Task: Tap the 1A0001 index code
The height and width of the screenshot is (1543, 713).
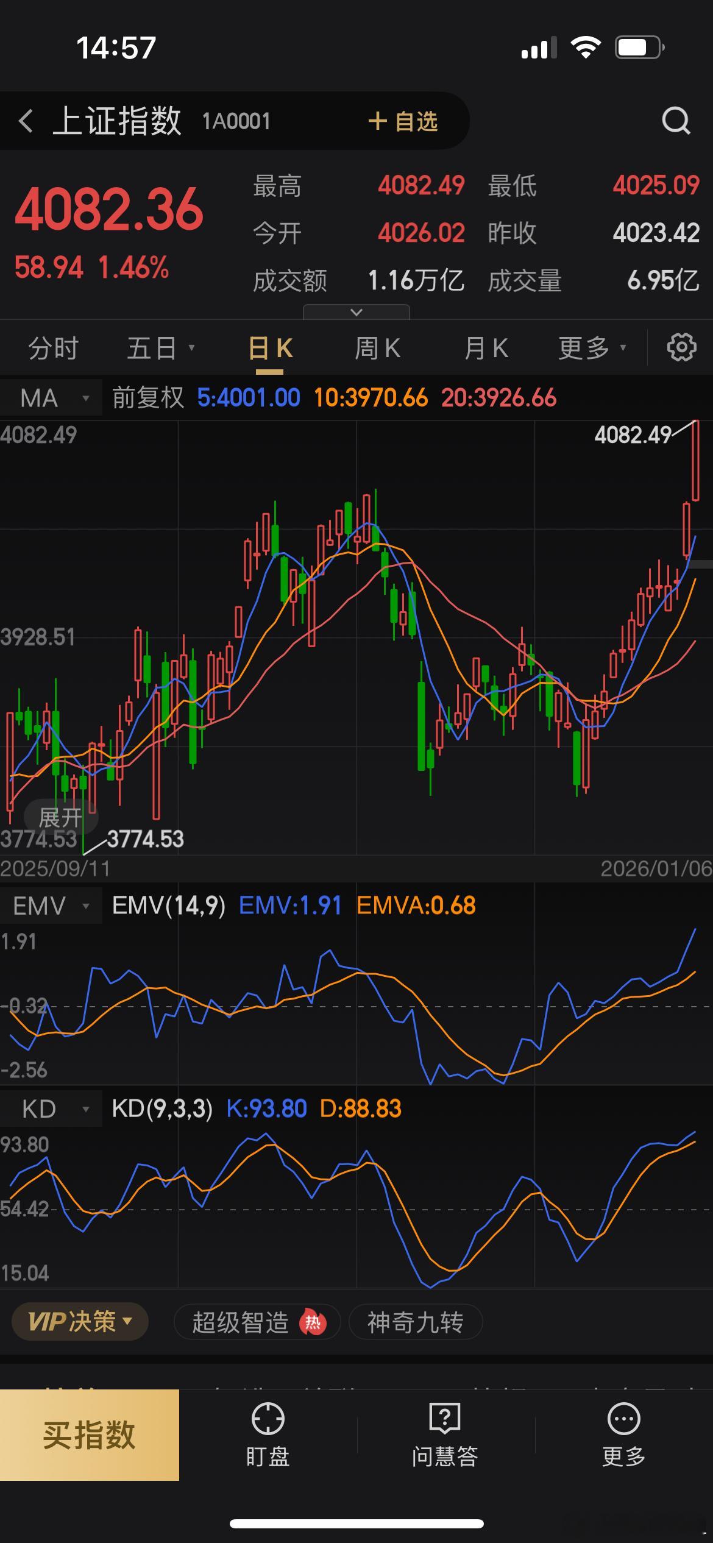Action: tap(236, 121)
